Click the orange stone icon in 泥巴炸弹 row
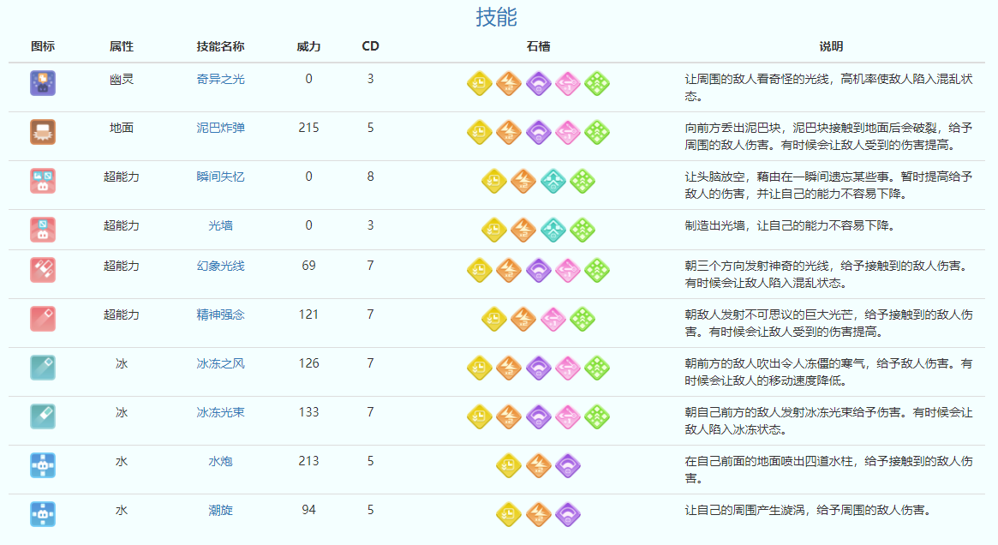Screen dimensions: 998x545 tap(509, 132)
